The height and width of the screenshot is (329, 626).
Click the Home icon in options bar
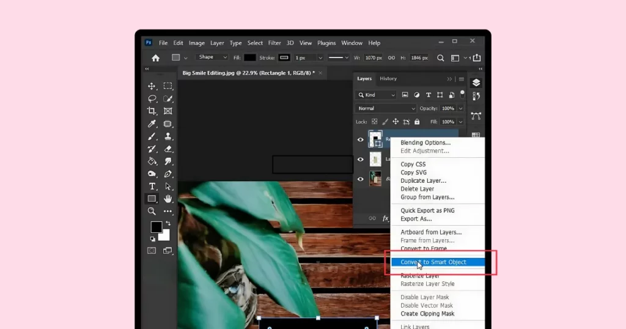pyautogui.click(x=156, y=58)
